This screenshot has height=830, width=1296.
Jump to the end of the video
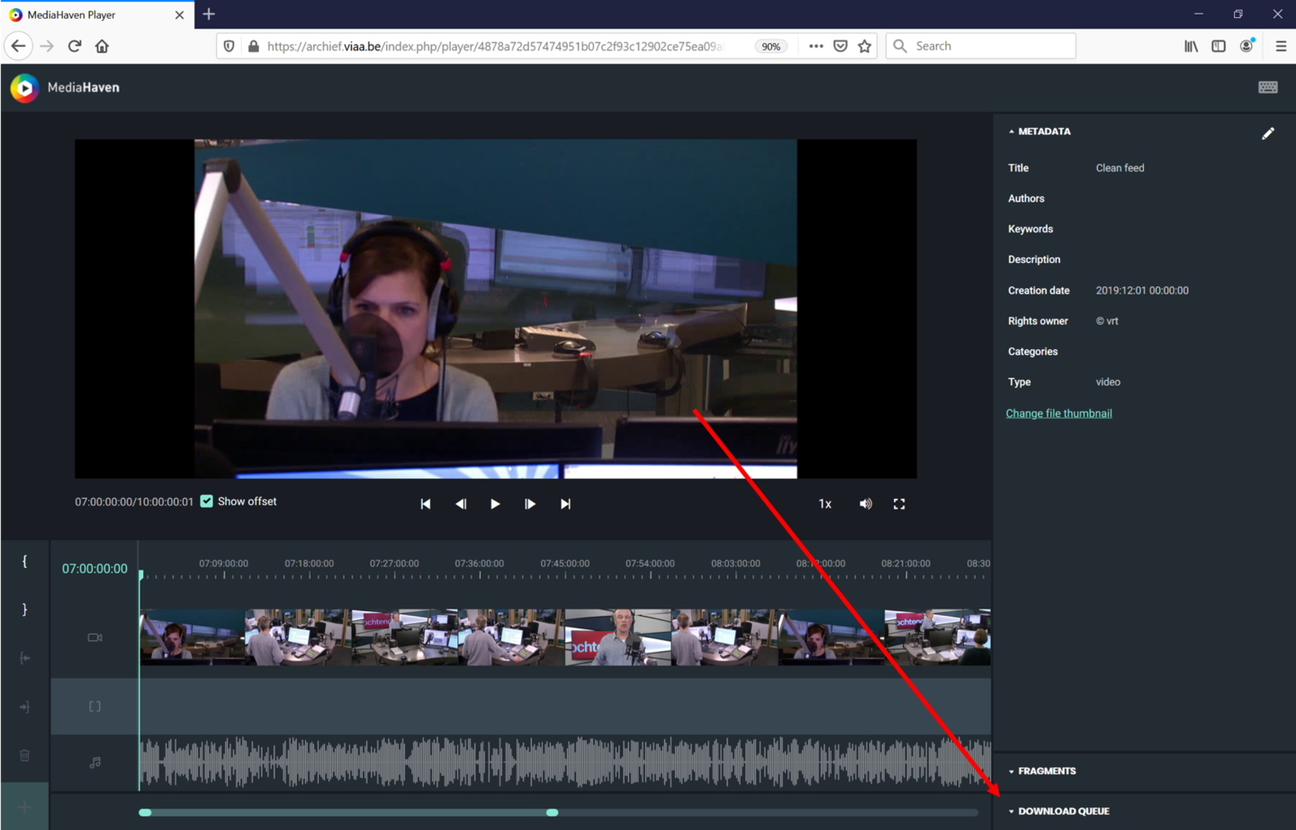(x=565, y=504)
